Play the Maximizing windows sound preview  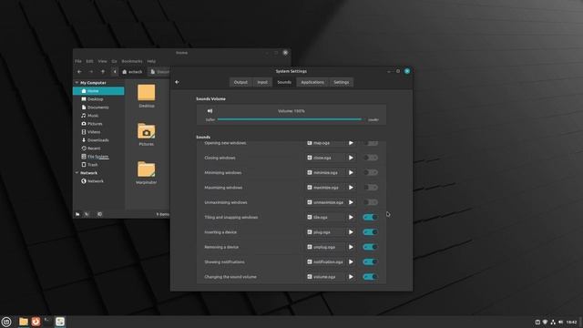click(x=351, y=188)
